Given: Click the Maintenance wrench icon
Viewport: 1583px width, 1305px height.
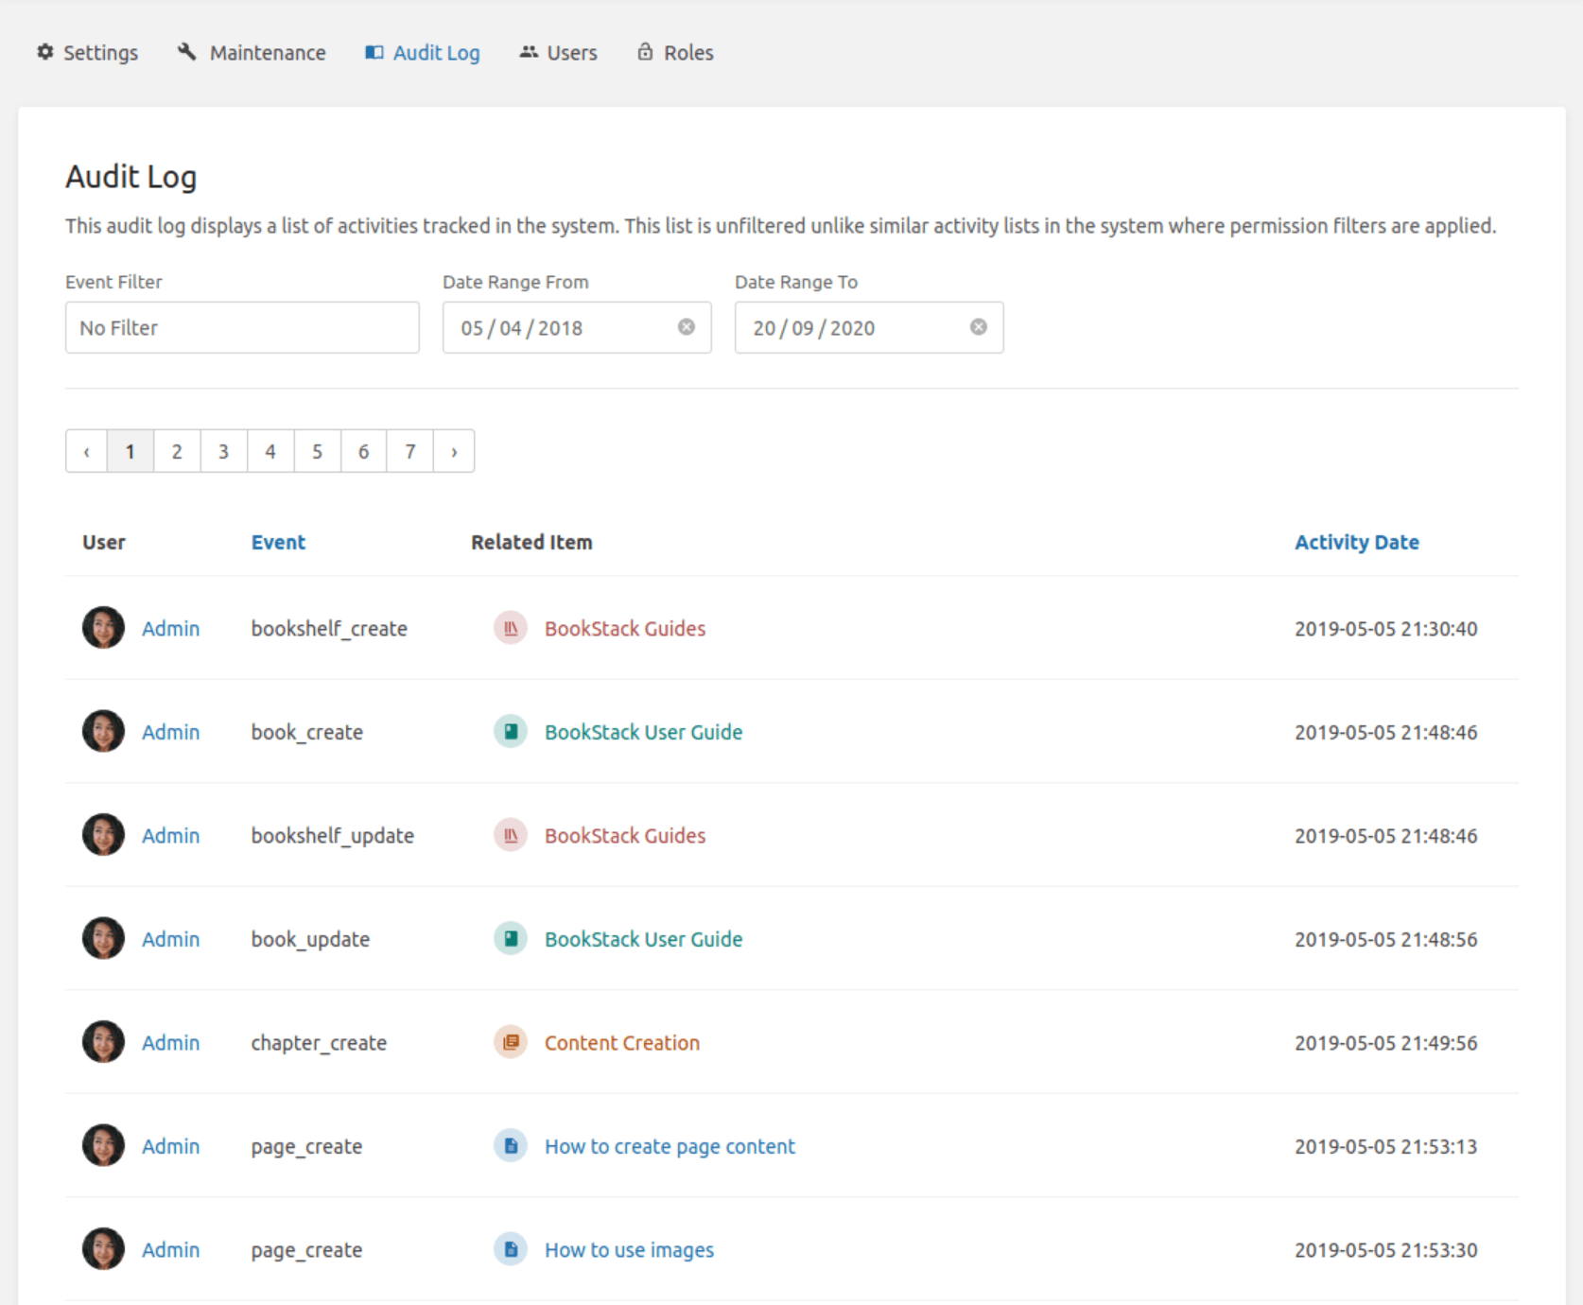Looking at the screenshot, I should [187, 52].
